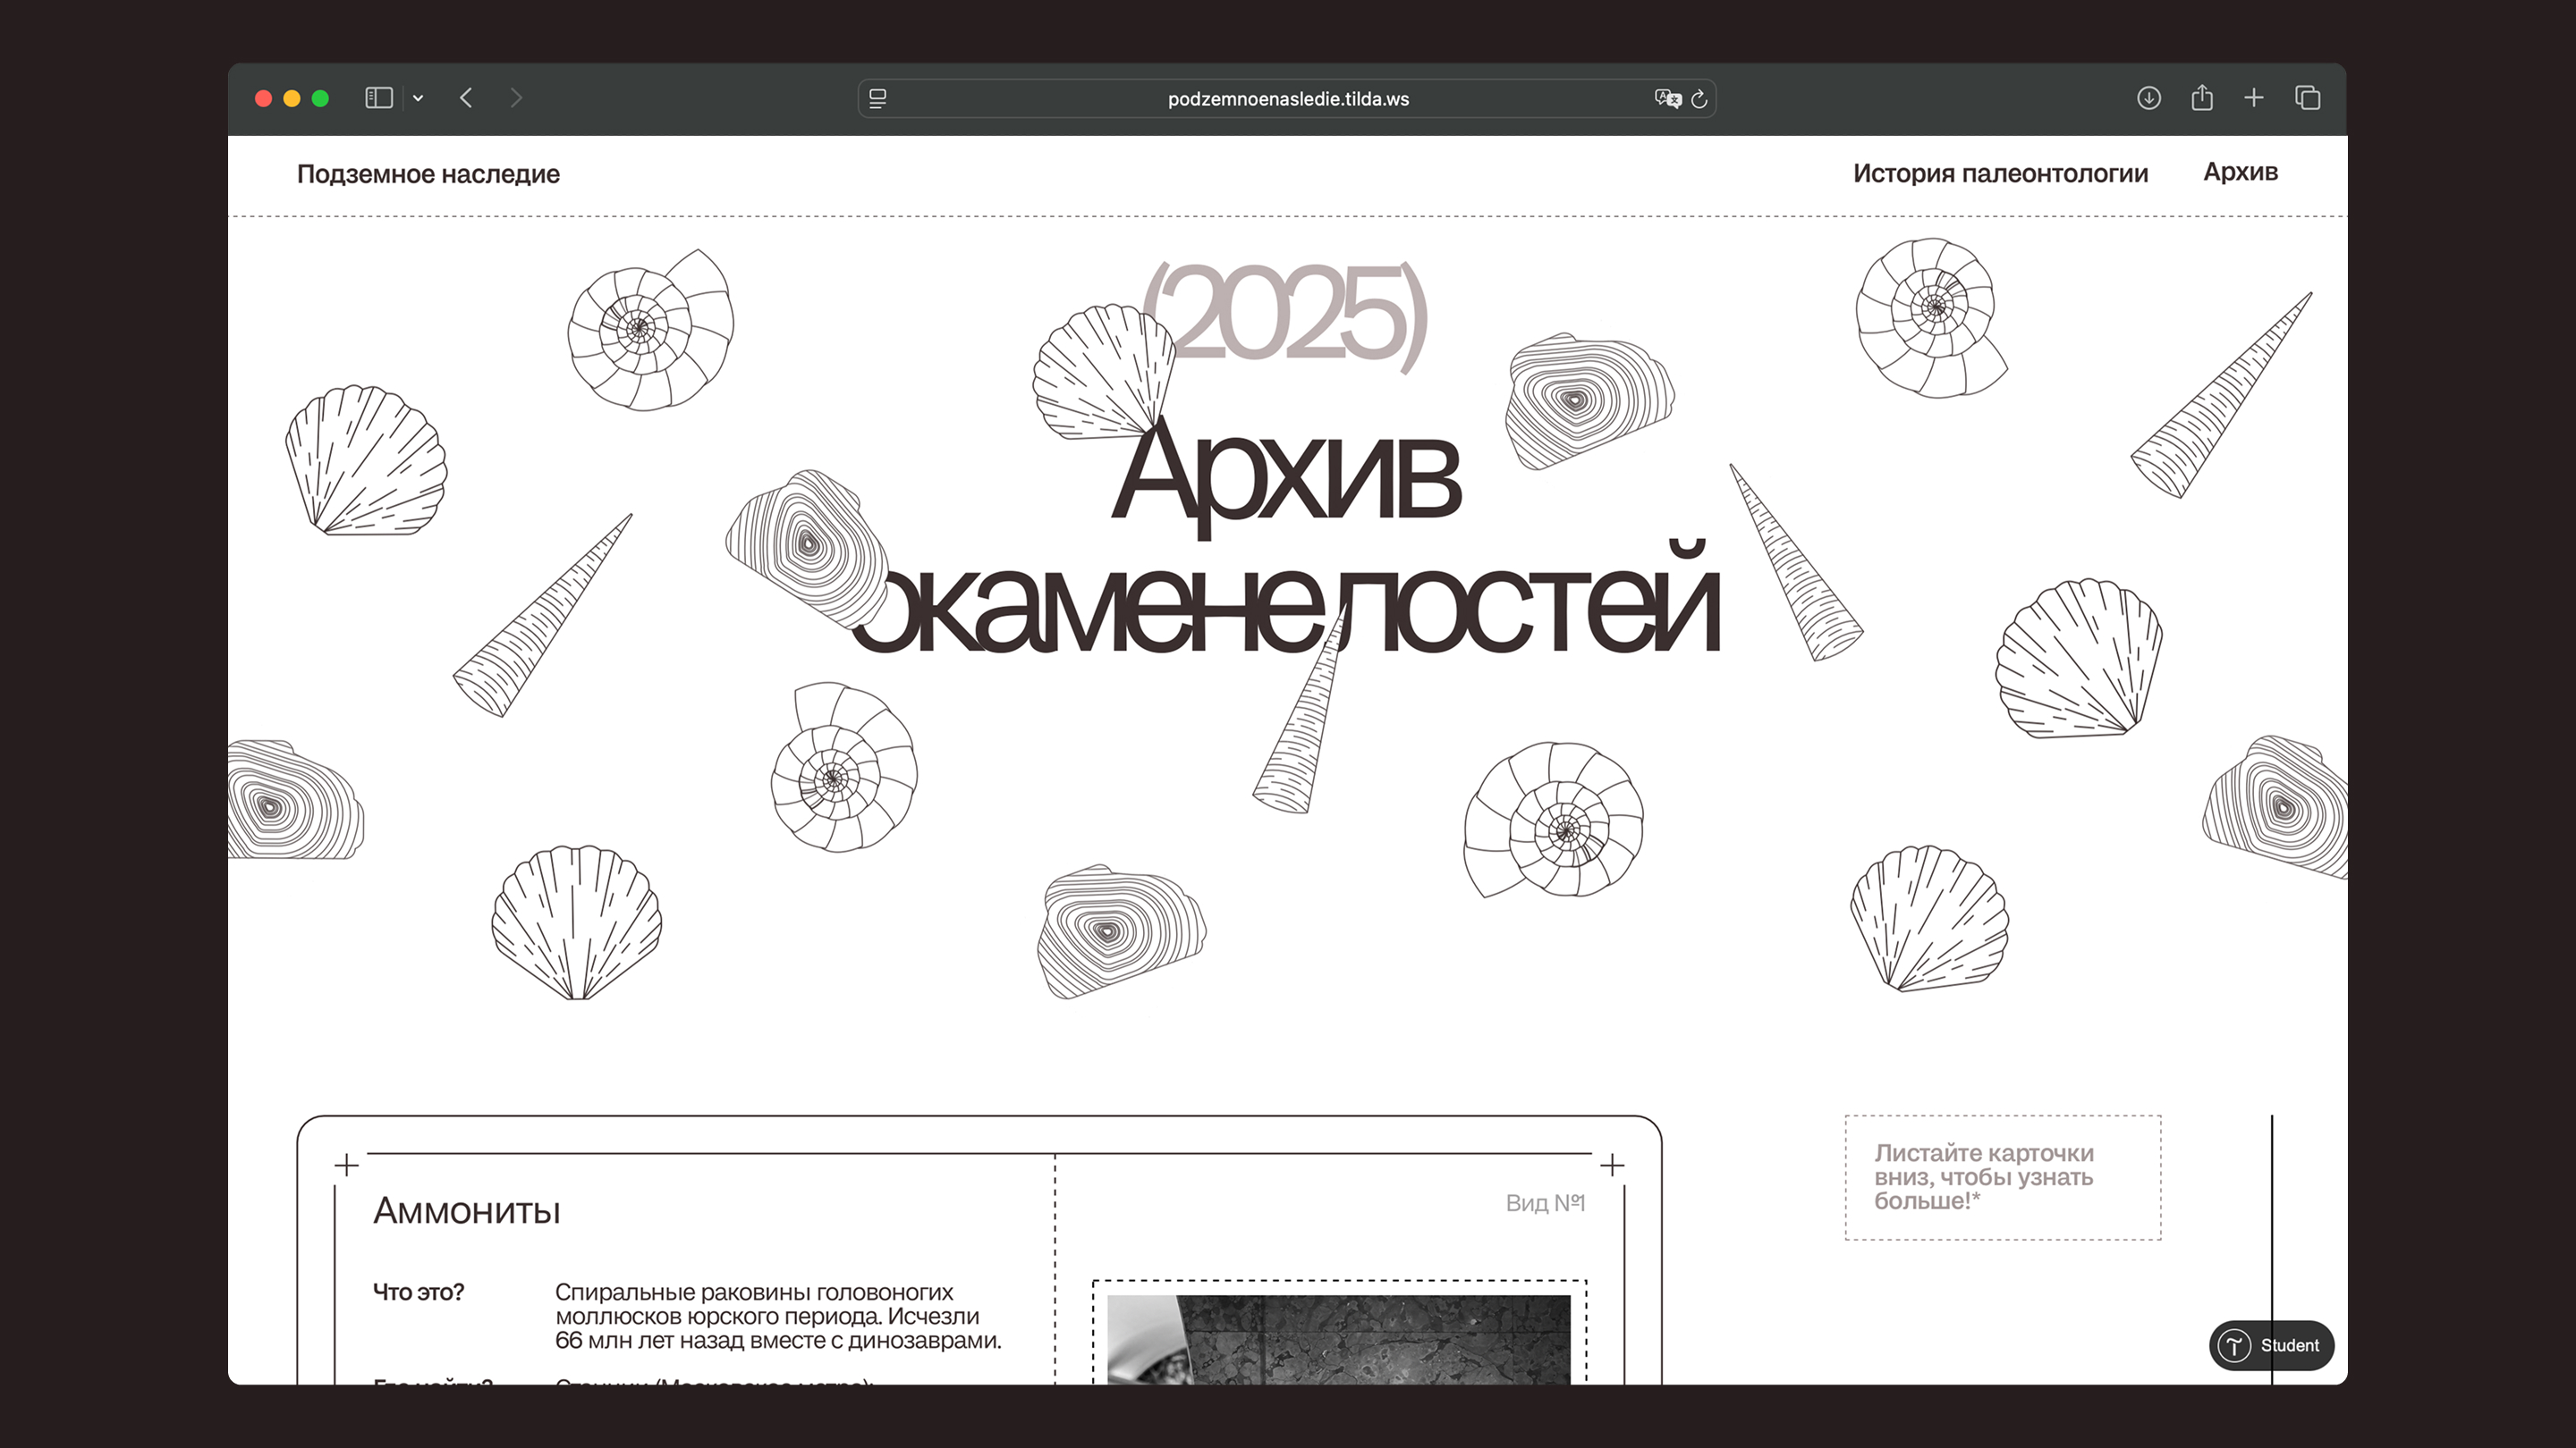Focus the podzemnoenasledie.tilda.ws address field
The height and width of the screenshot is (1448, 2576).
tap(1287, 99)
